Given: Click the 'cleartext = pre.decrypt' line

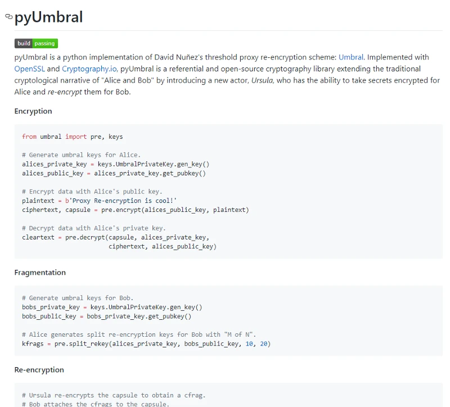Looking at the screenshot, I should pyautogui.click(x=116, y=237).
